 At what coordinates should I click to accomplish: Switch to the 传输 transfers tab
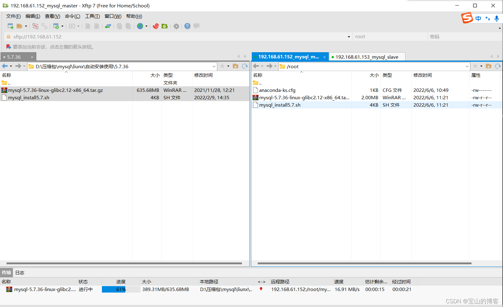pos(6,273)
